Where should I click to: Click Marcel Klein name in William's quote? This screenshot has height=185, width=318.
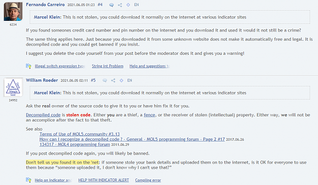click(x=47, y=93)
